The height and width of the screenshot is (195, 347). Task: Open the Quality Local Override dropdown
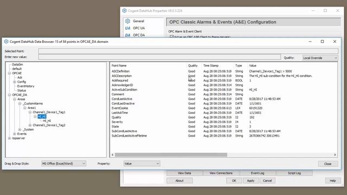(320, 58)
